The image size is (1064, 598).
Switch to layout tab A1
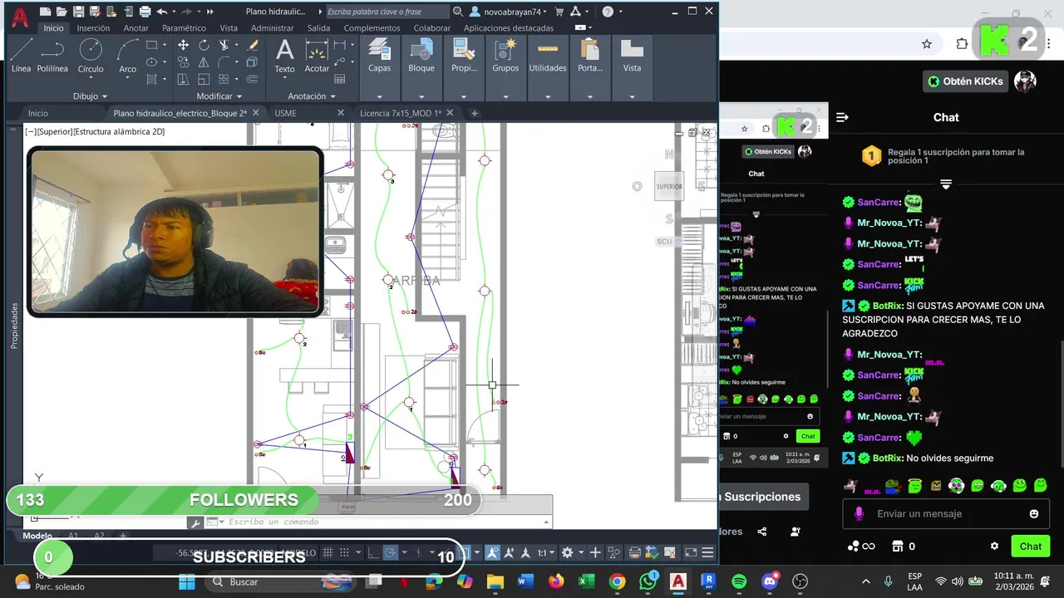pos(73,536)
